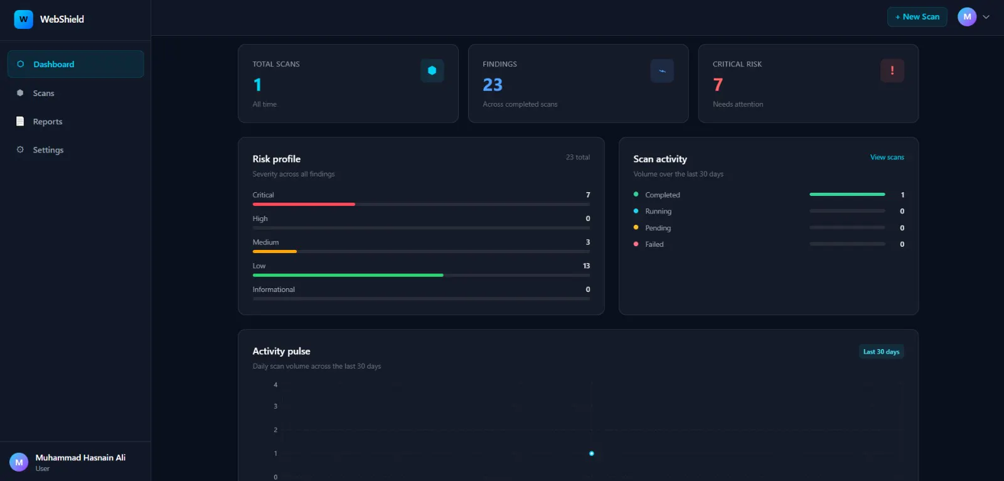The image size is (1004, 481).
Task: Click the Critical severity progress bar
Action: [x=421, y=204]
